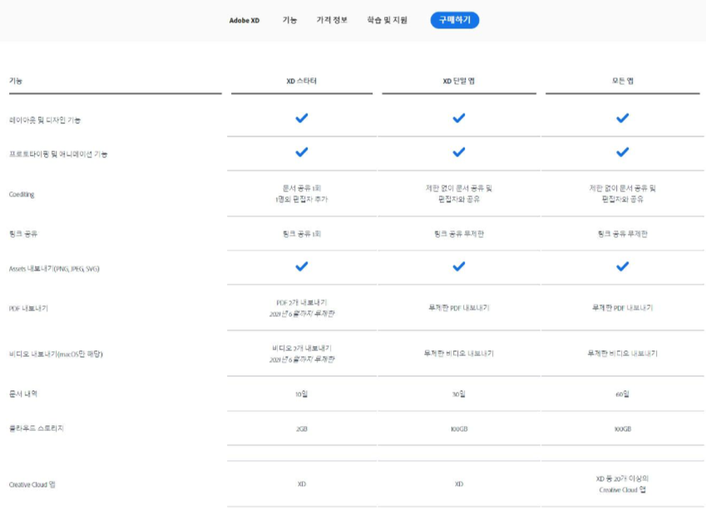Click 100GB storage under 모든 앱
Image resolution: width=706 pixels, height=515 pixels.
(x=622, y=429)
